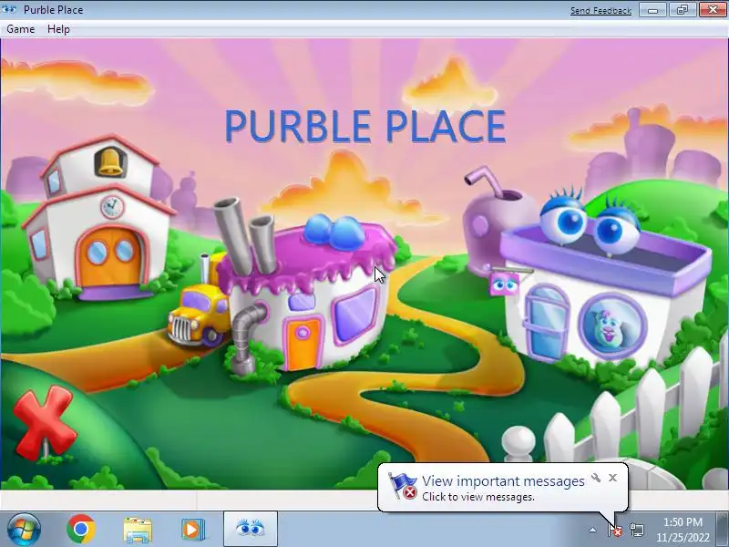Restore down the Purble Place window
Screen dimensions: 729x547
[x=682, y=10]
